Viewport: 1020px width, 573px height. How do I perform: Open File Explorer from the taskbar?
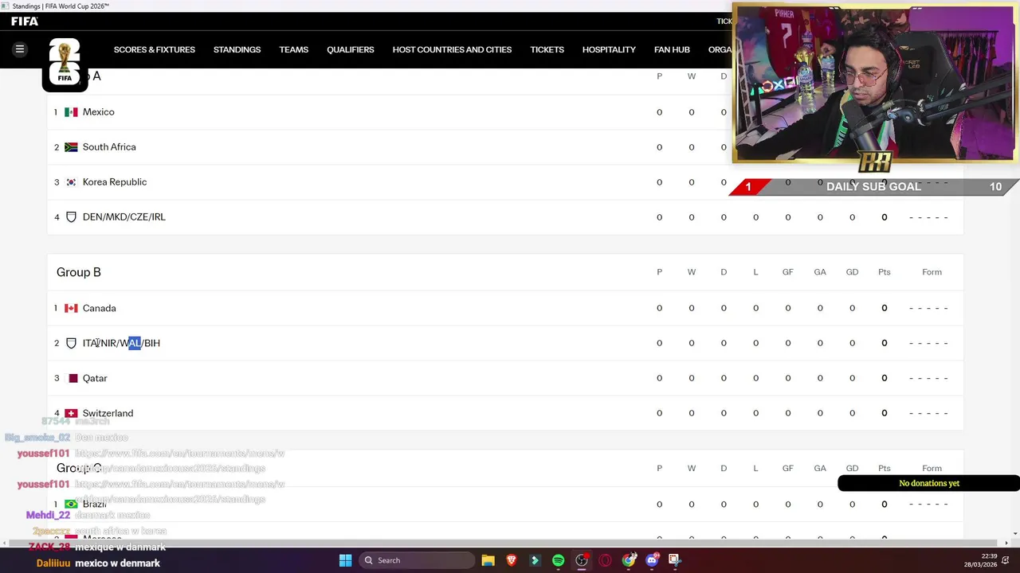click(488, 560)
